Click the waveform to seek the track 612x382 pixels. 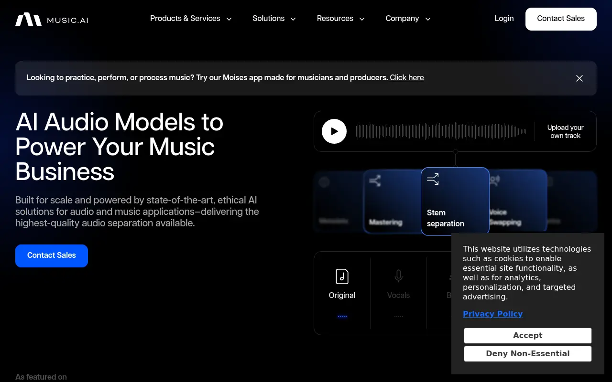click(440, 131)
